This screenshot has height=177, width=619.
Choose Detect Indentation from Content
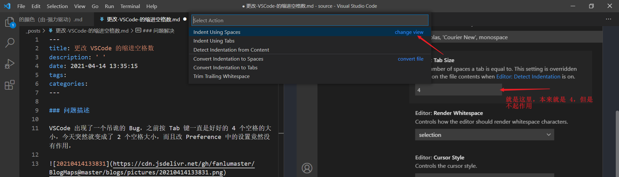(231, 50)
